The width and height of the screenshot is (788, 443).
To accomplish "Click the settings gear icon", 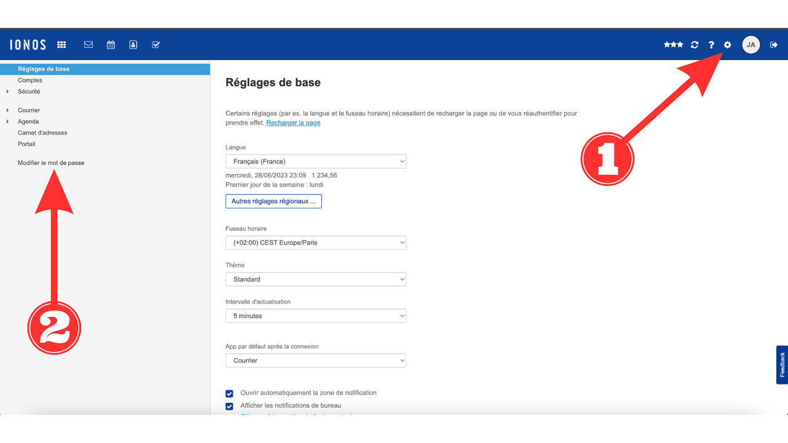I will (728, 45).
